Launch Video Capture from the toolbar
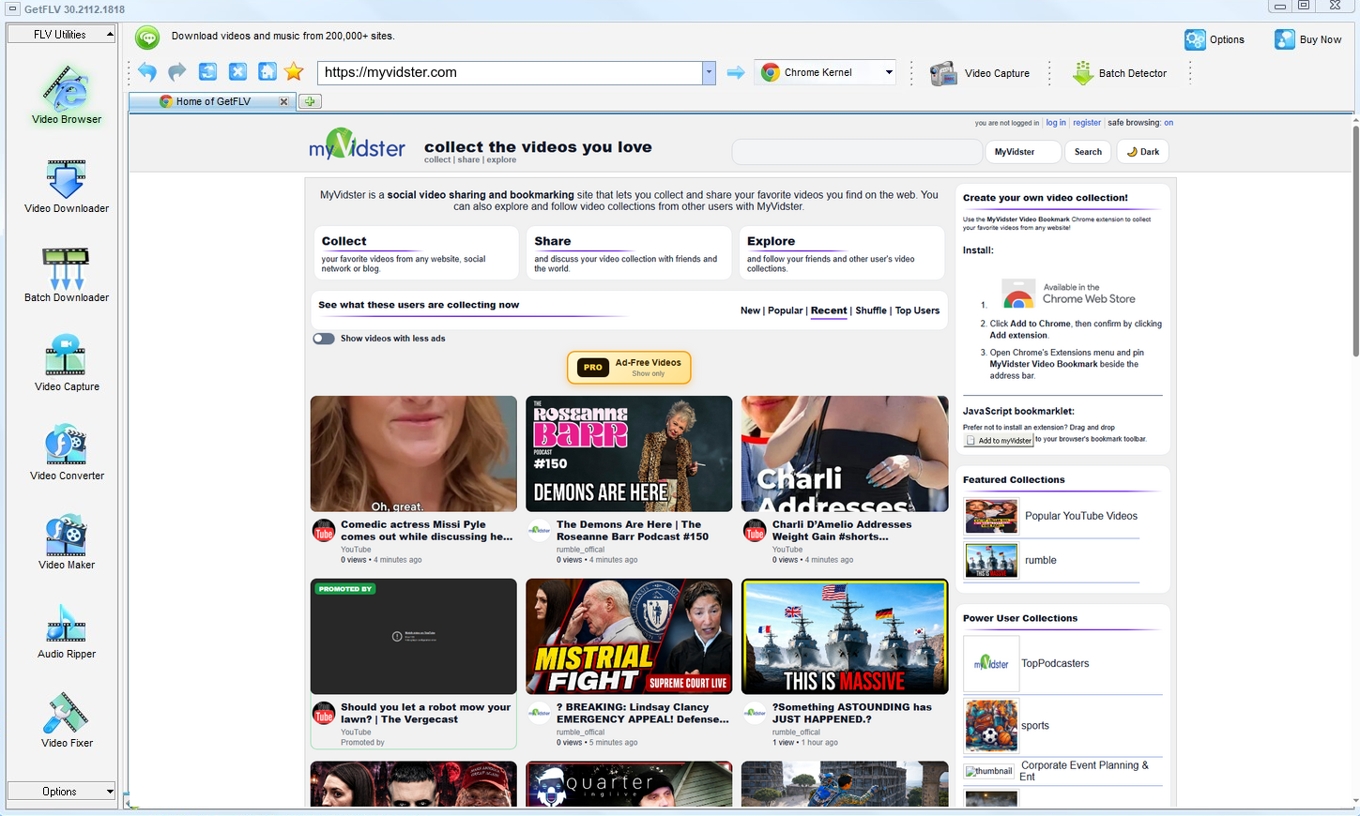 (980, 73)
